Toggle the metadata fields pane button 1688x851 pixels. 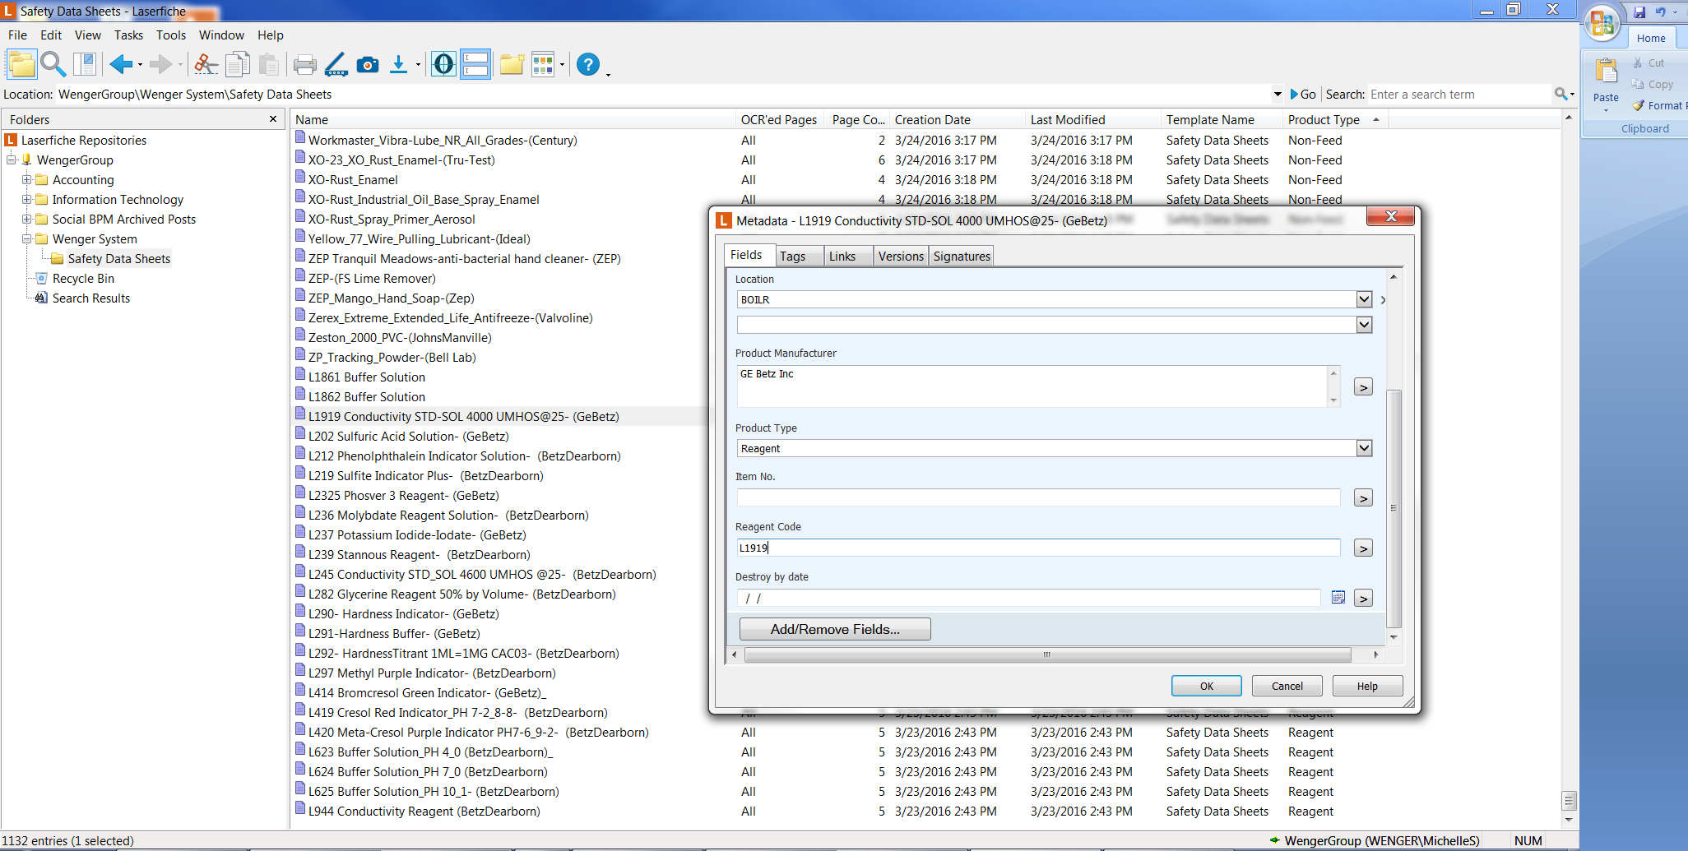click(x=475, y=64)
